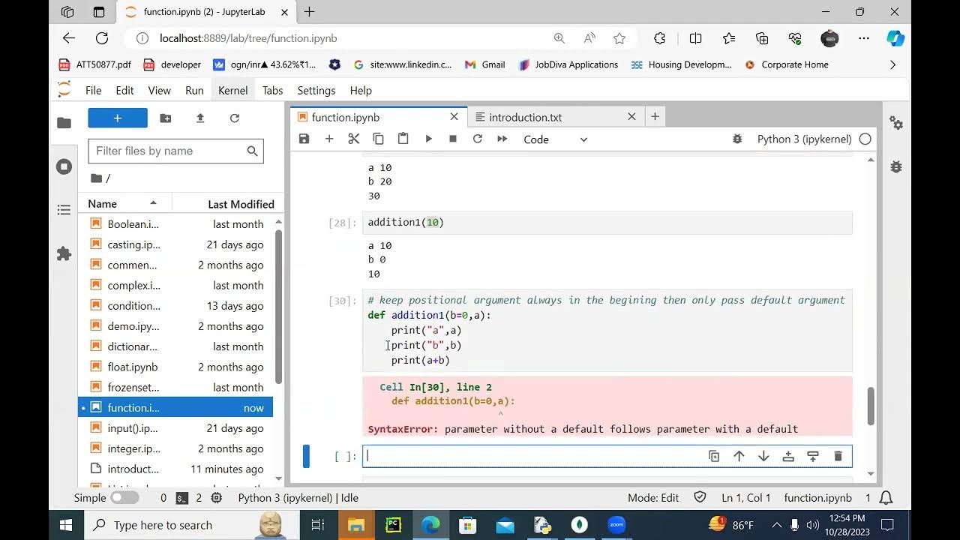Open the File Browser sidebar folder icon

pyautogui.click(x=64, y=123)
